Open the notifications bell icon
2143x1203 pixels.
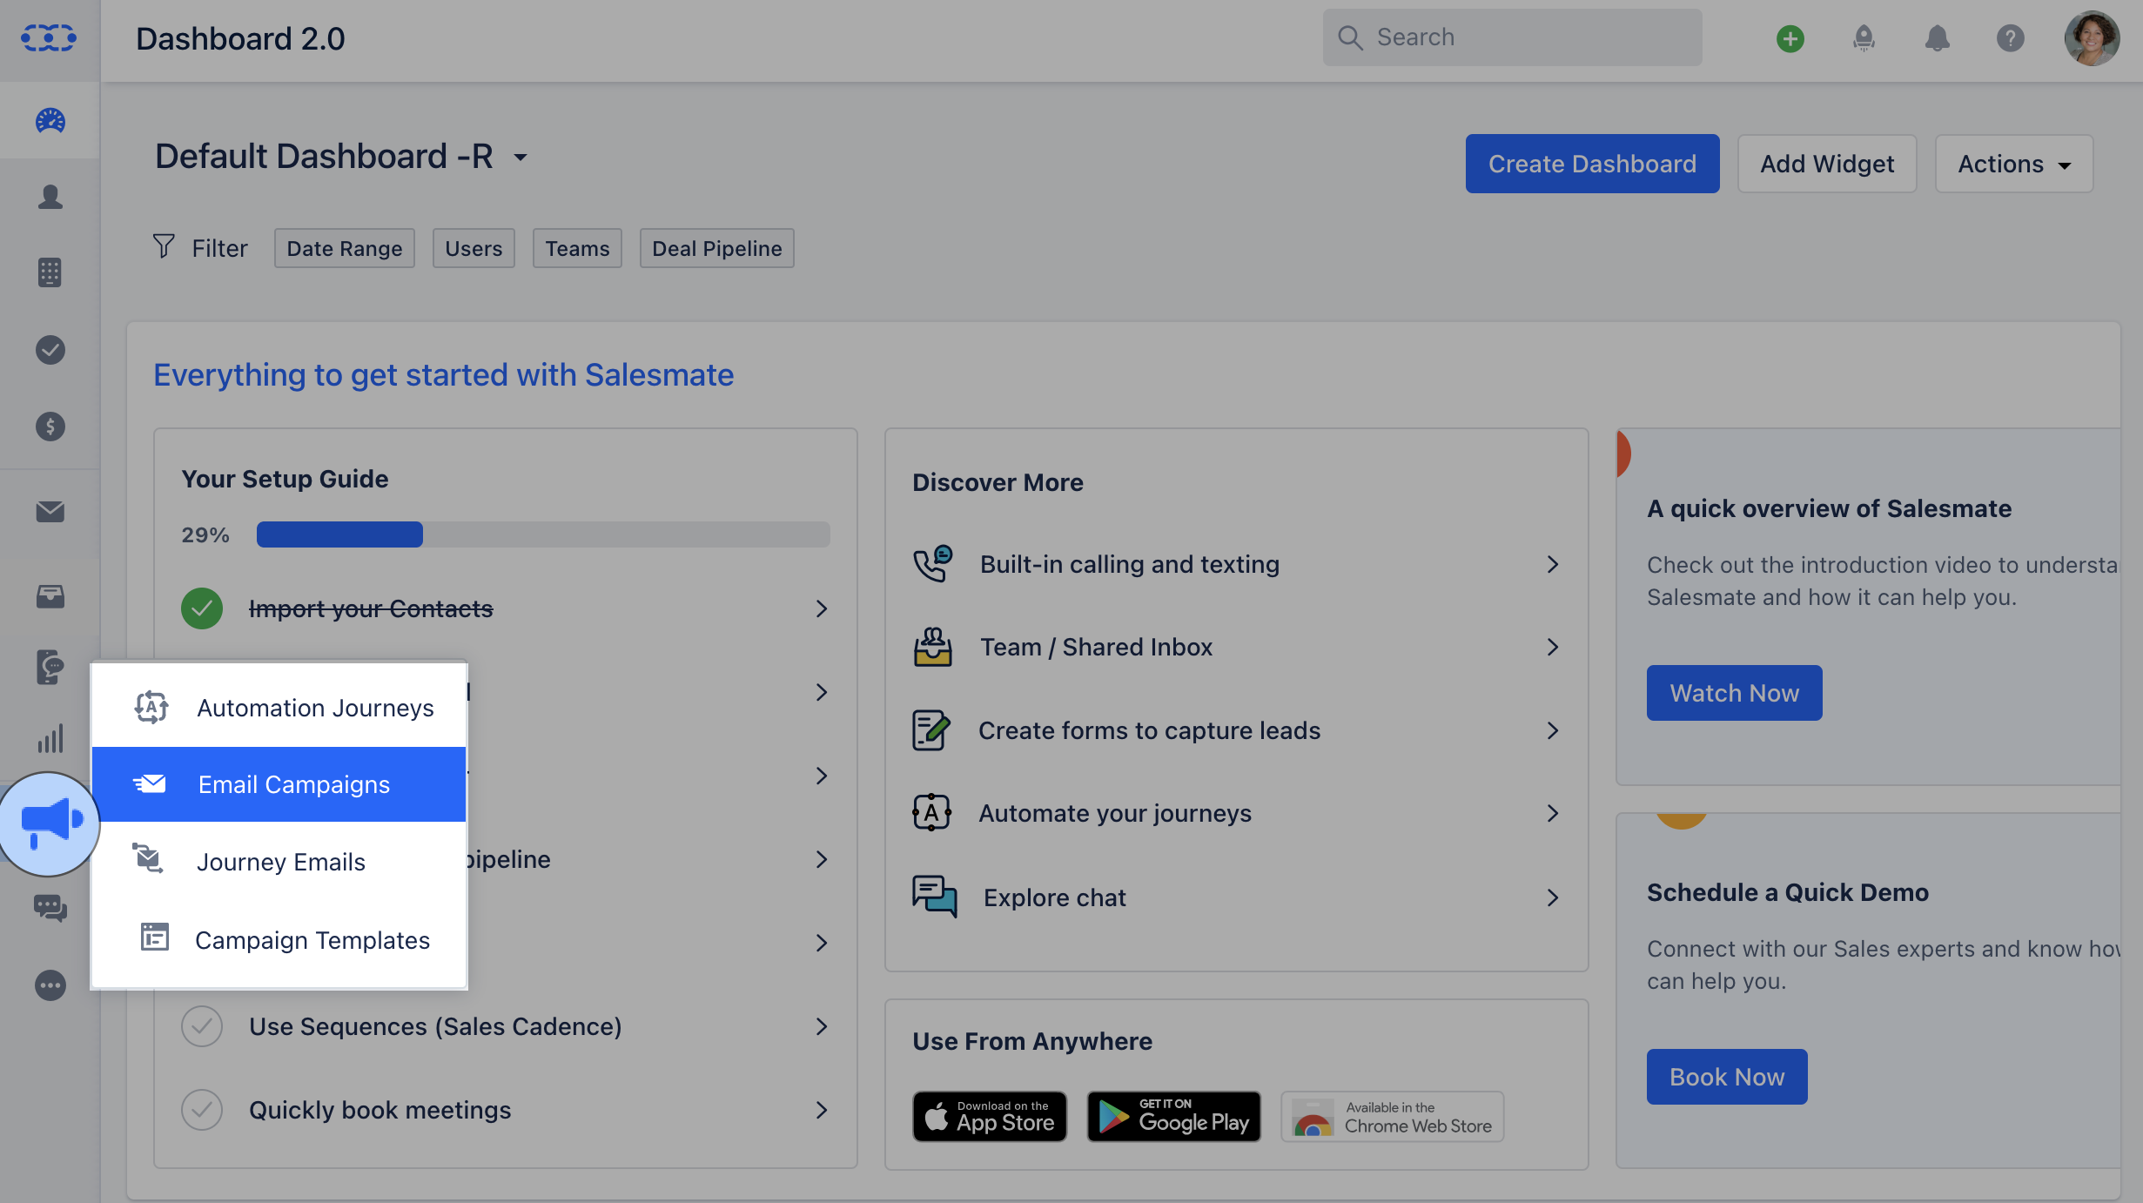pyautogui.click(x=1936, y=37)
